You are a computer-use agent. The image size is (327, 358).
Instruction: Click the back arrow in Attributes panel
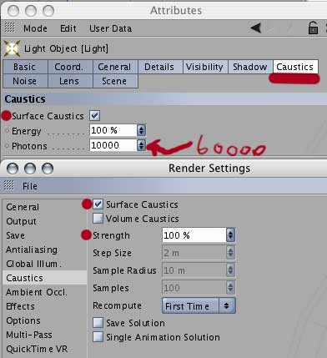256,28
